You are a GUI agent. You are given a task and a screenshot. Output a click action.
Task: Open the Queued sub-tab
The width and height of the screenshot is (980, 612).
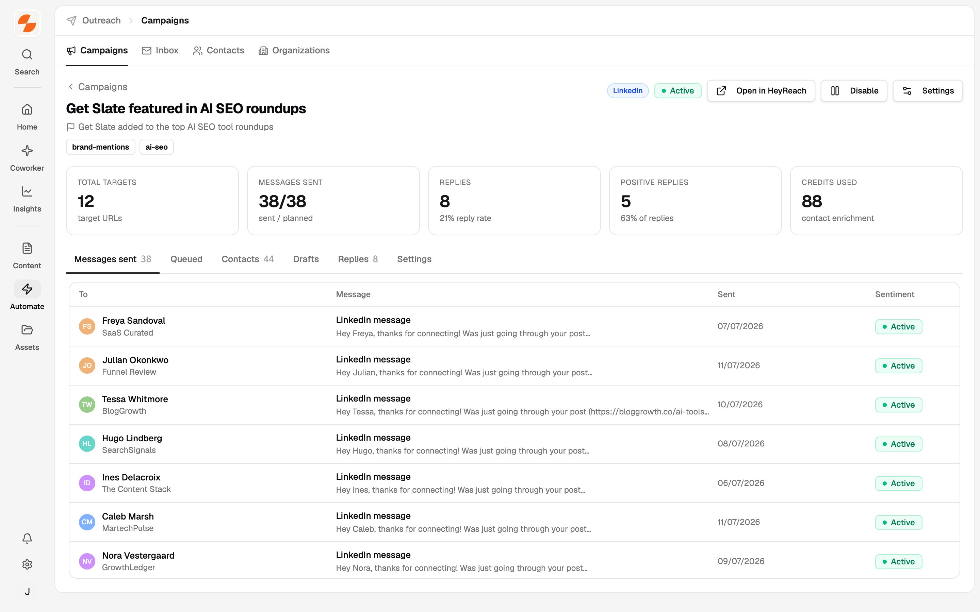[186, 259]
